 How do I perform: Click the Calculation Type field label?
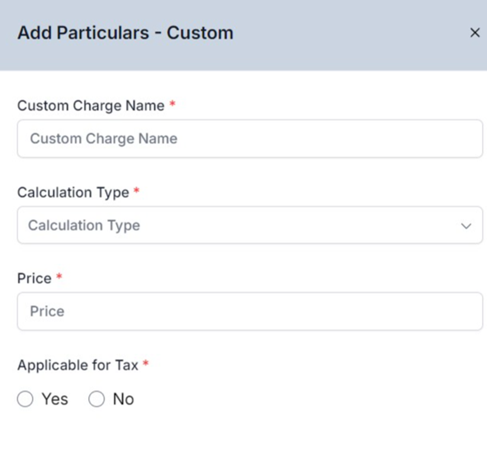click(x=73, y=193)
